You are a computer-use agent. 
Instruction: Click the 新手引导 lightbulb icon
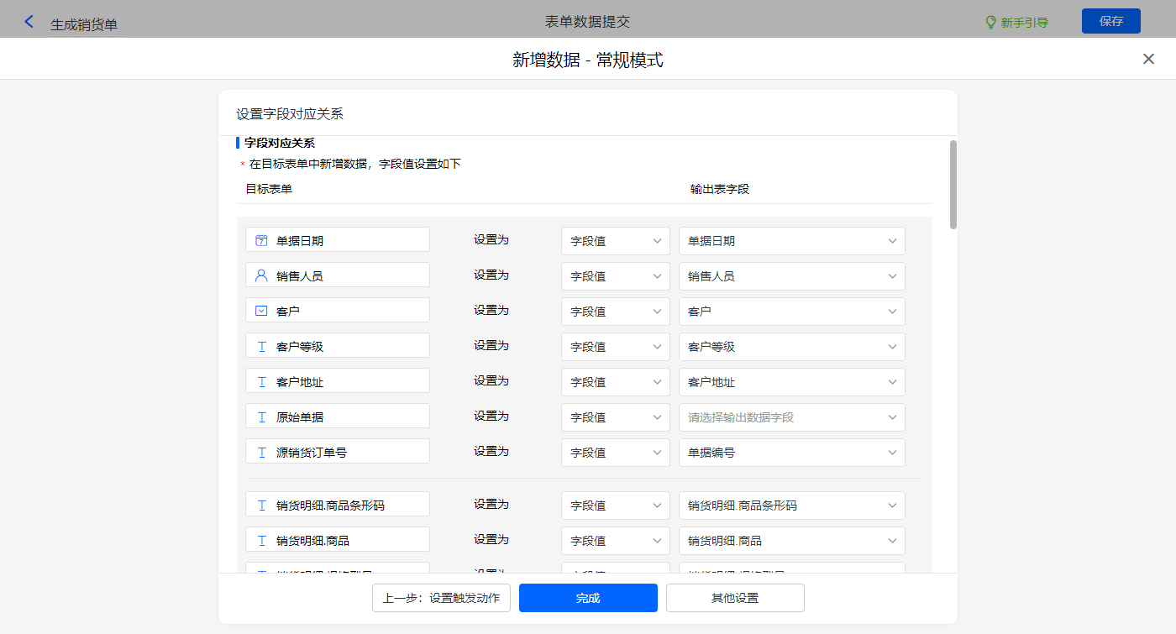tap(990, 23)
